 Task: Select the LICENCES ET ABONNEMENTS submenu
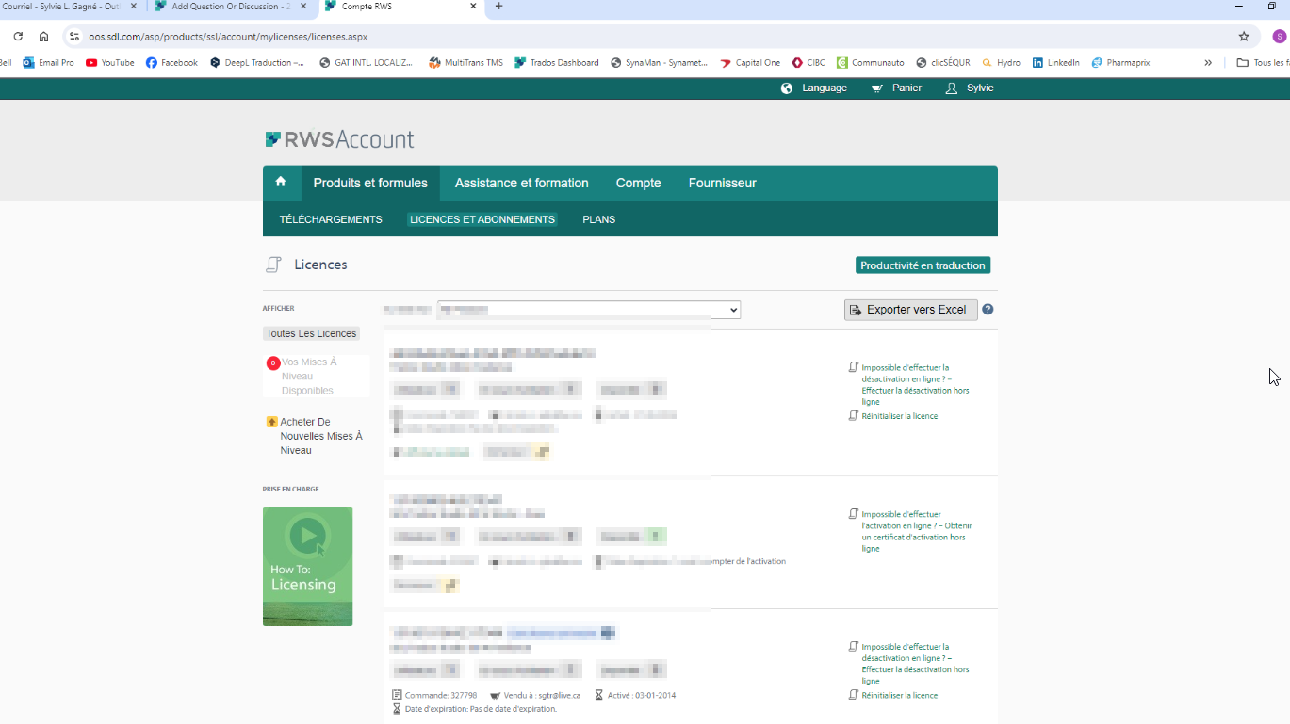[x=482, y=219]
